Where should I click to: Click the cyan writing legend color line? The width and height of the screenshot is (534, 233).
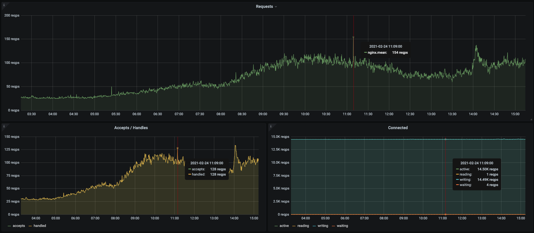click(314, 226)
